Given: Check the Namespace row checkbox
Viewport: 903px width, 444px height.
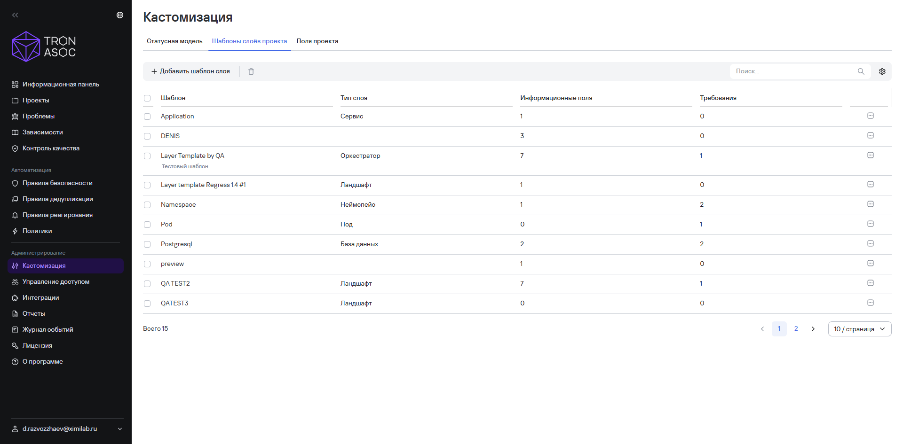Looking at the screenshot, I should (147, 205).
